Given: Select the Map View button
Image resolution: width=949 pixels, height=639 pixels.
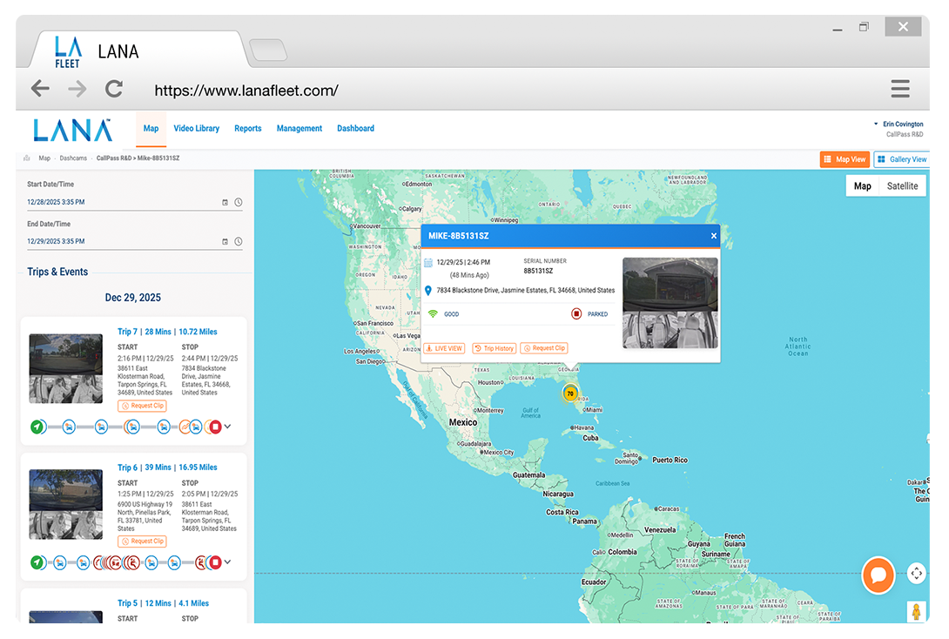Looking at the screenshot, I should (x=845, y=159).
